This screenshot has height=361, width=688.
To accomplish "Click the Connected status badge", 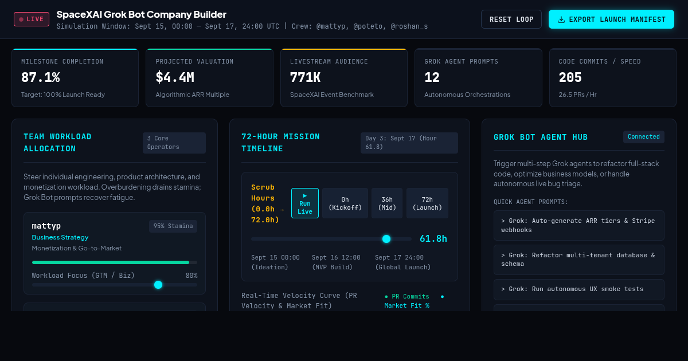I will point(644,137).
